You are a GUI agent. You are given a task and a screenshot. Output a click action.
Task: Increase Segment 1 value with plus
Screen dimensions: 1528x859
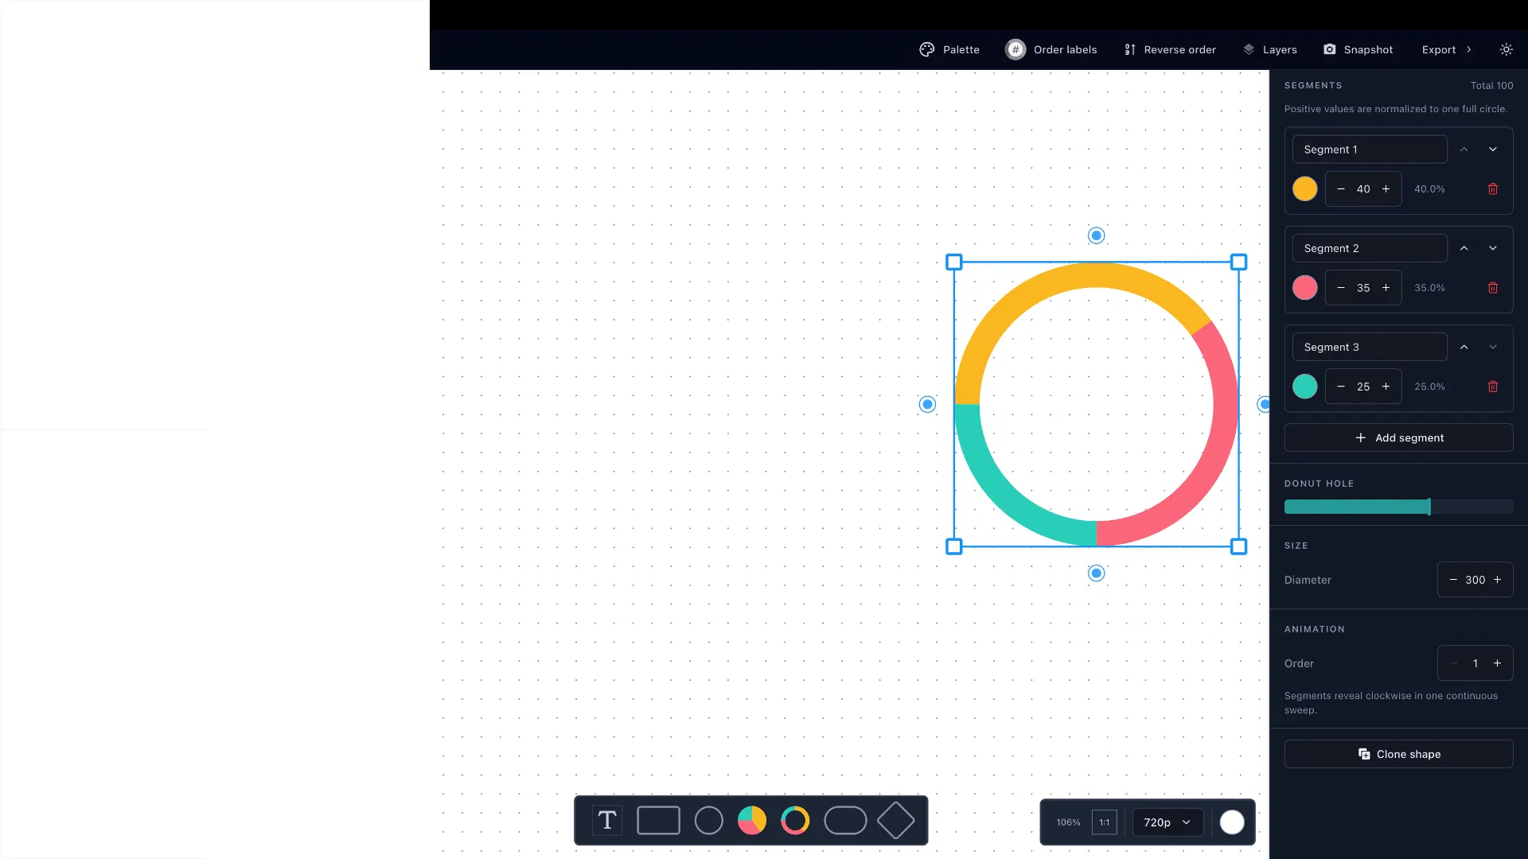(x=1386, y=189)
